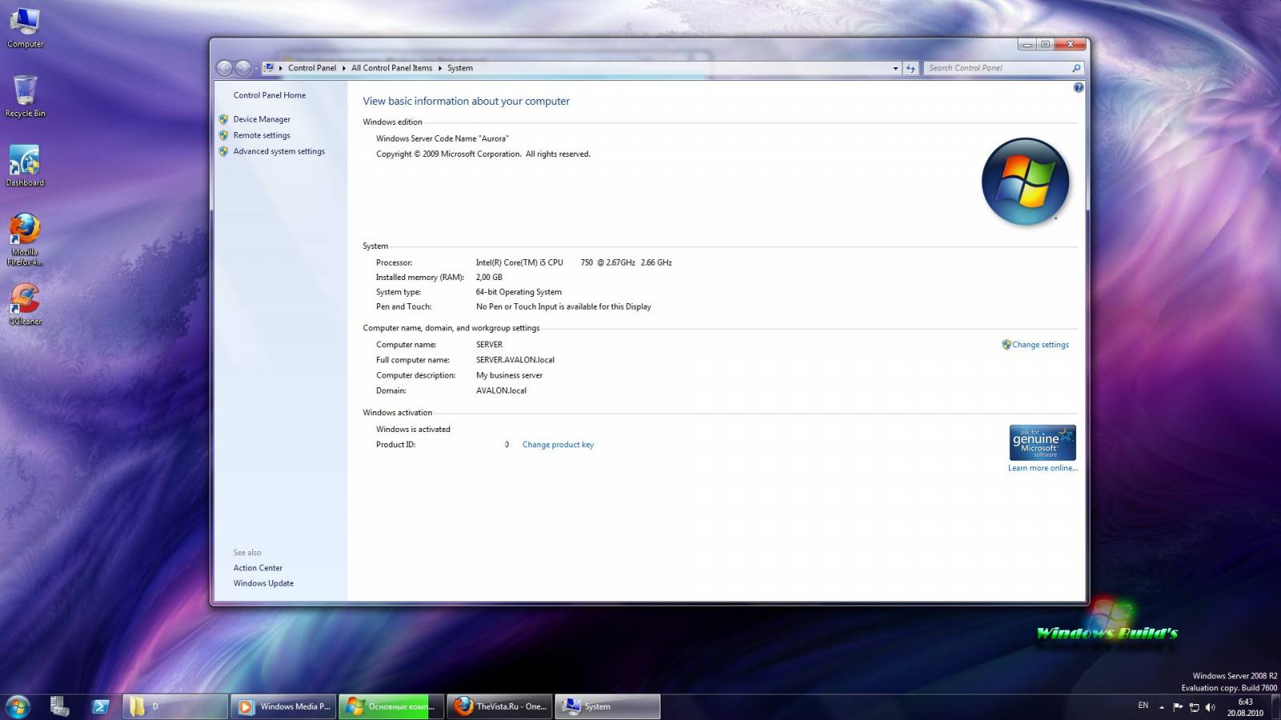The width and height of the screenshot is (1281, 720).
Task: Click the All Control Panel Items breadcrumb
Action: click(x=392, y=68)
